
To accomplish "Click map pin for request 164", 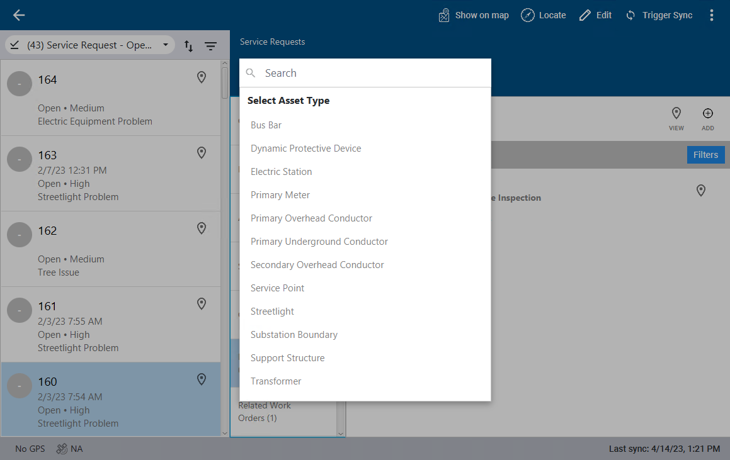I will pos(202,77).
